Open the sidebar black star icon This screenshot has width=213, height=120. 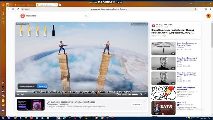click(3, 87)
